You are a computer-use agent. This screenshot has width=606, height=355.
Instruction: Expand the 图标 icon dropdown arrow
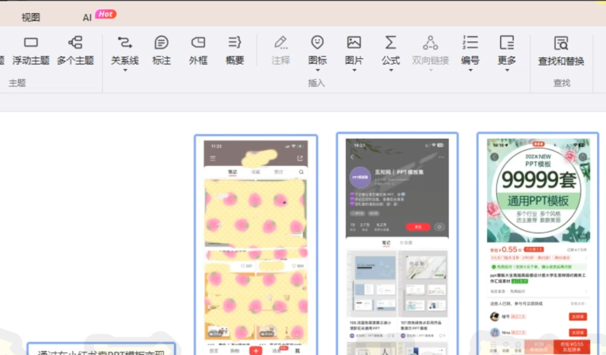click(317, 71)
